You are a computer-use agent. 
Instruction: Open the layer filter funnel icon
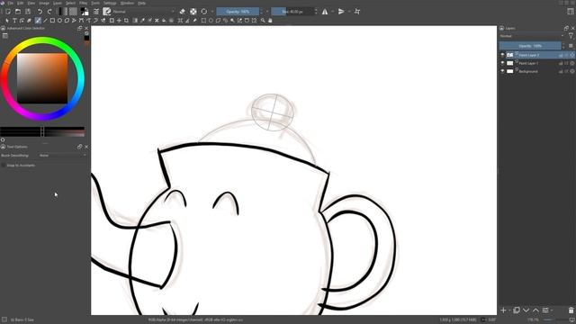(x=571, y=36)
